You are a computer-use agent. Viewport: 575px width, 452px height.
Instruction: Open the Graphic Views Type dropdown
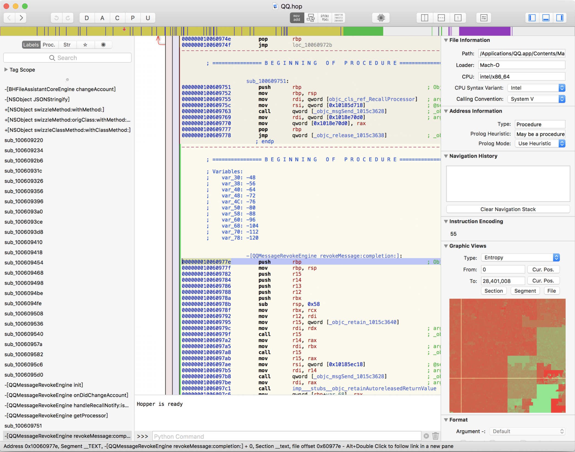(x=520, y=258)
